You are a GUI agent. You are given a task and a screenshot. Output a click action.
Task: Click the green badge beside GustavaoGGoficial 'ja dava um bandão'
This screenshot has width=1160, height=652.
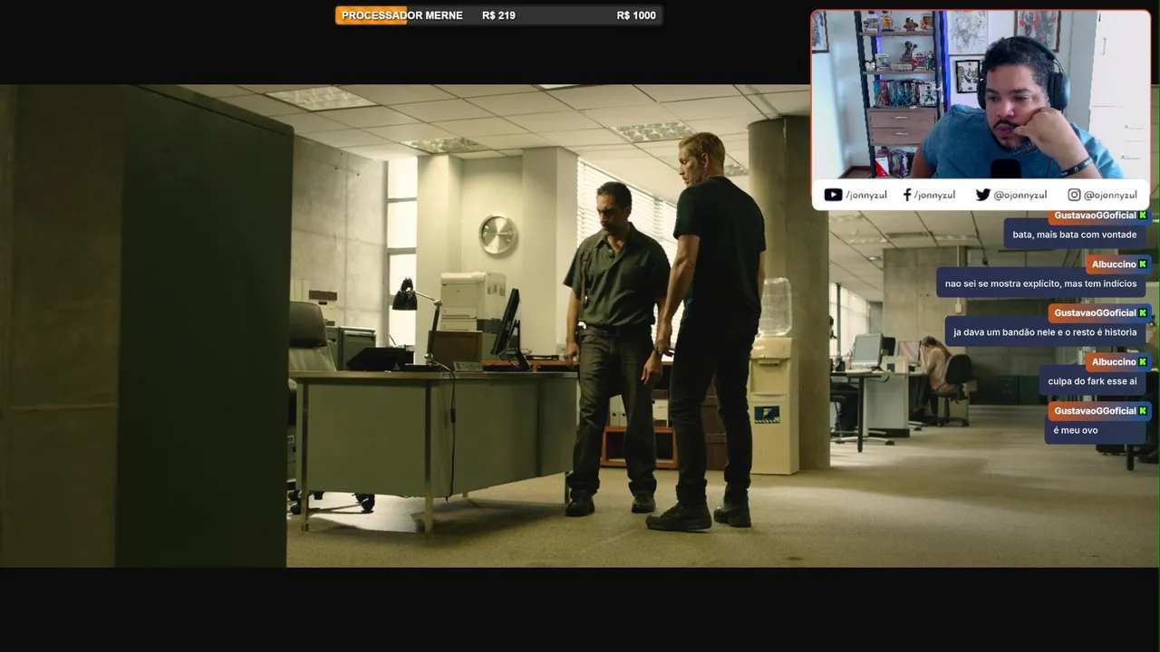tap(1143, 313)
